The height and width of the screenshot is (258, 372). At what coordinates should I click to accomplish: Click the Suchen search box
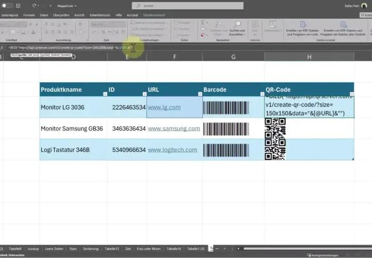[188, 6]
